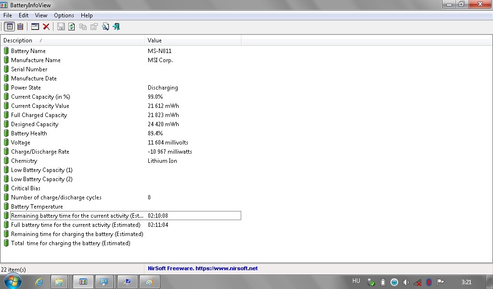
Task: Select Number of charge/discharge cycles row
Action: [121, 197]
